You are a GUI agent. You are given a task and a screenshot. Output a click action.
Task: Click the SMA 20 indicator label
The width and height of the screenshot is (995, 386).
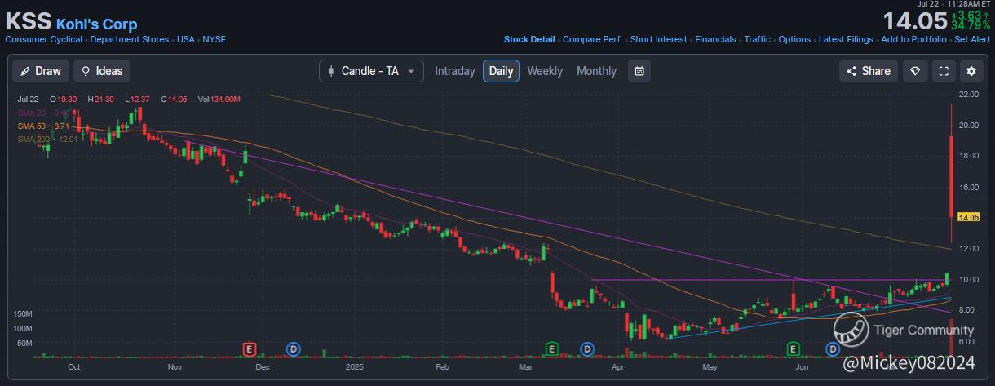click(x=44, y=112)
